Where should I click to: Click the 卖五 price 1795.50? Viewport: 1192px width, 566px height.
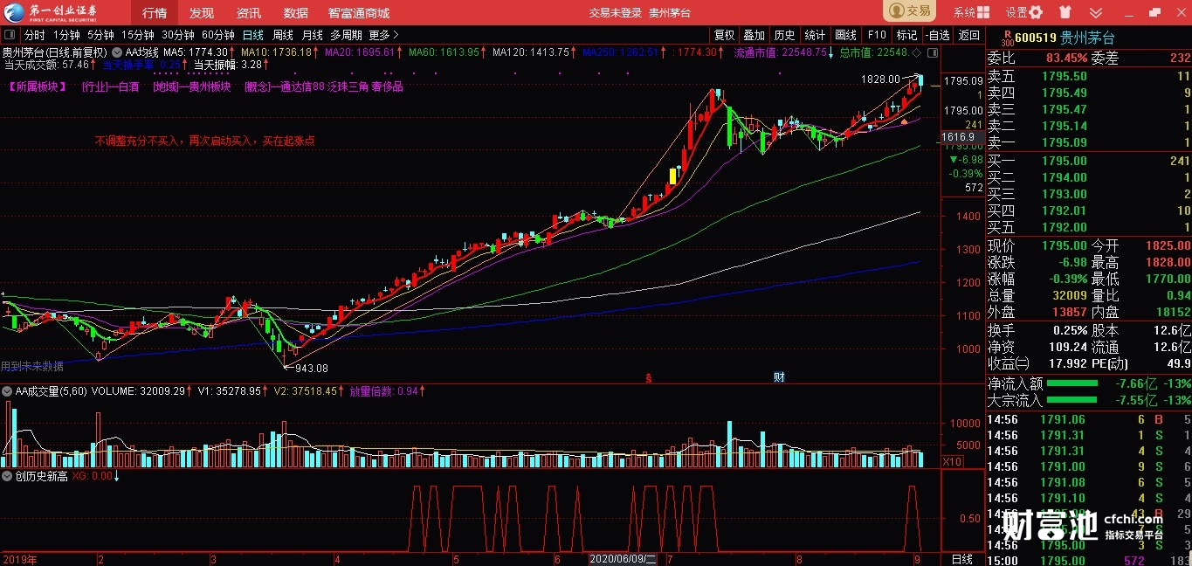click(x=1065, y=76)
